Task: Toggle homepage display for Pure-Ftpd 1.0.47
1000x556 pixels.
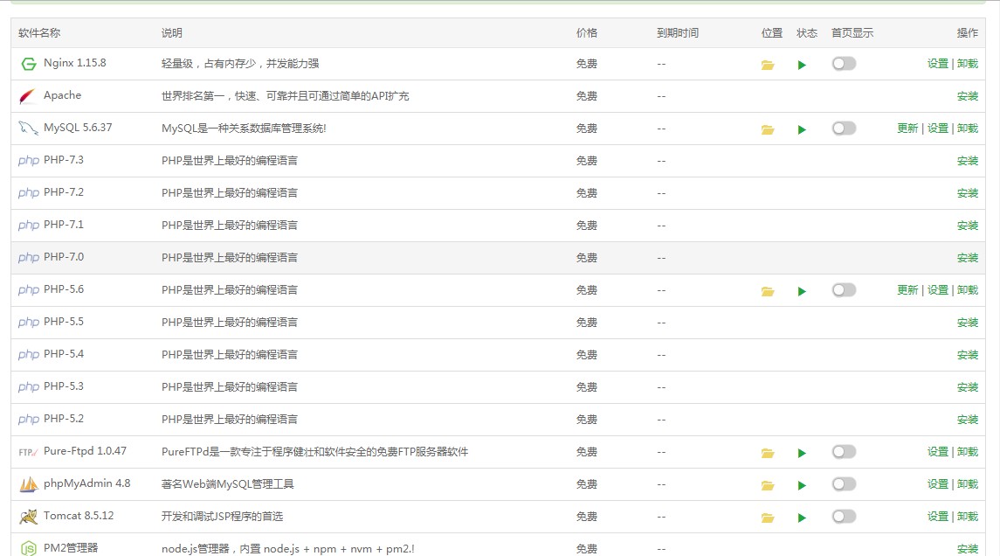Action: pos(844,452)
